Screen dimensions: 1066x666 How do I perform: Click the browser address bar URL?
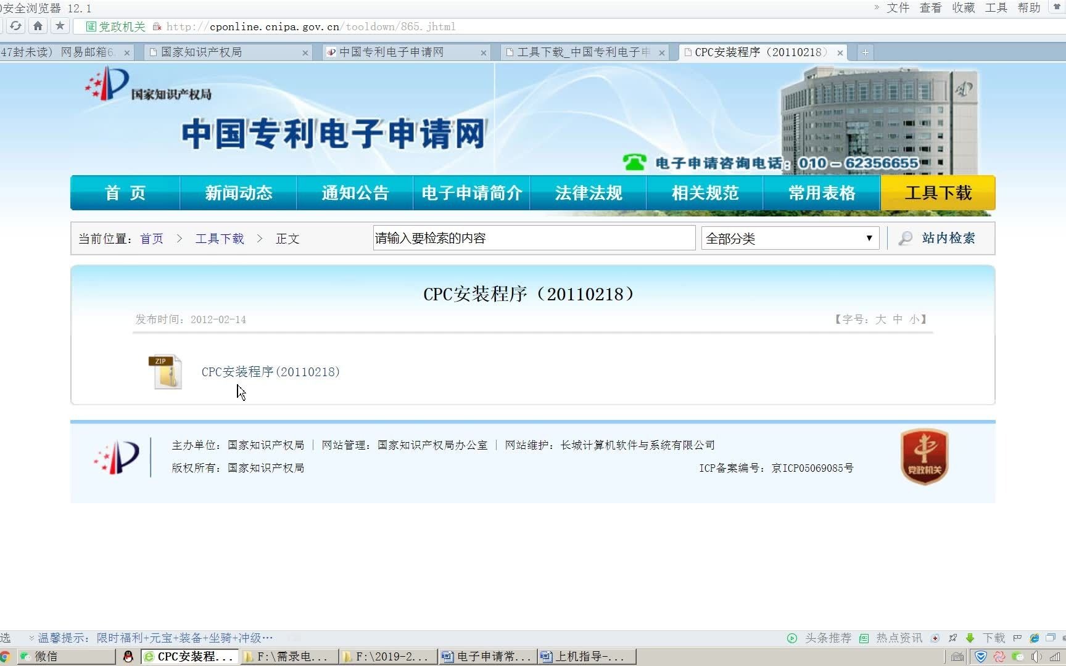click(x=311, y=27)
